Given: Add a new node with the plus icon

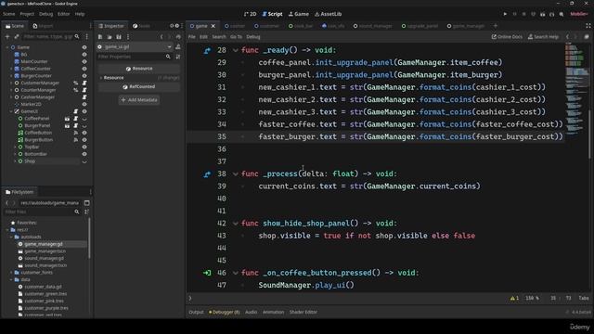Looking at the screenshot, I should (7, 37).
